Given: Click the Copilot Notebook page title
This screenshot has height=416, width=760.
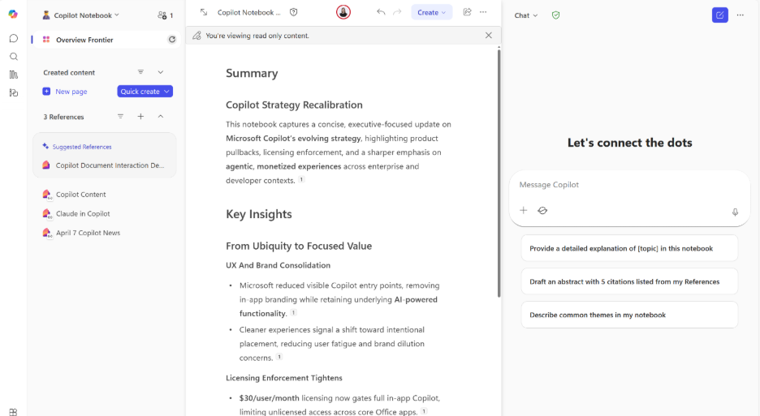Looking at the screenshot, I should pos(248,13).
